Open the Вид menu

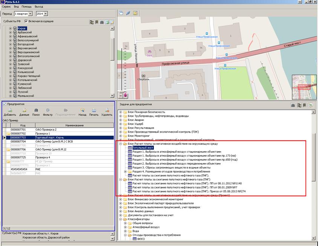[16, 7]
